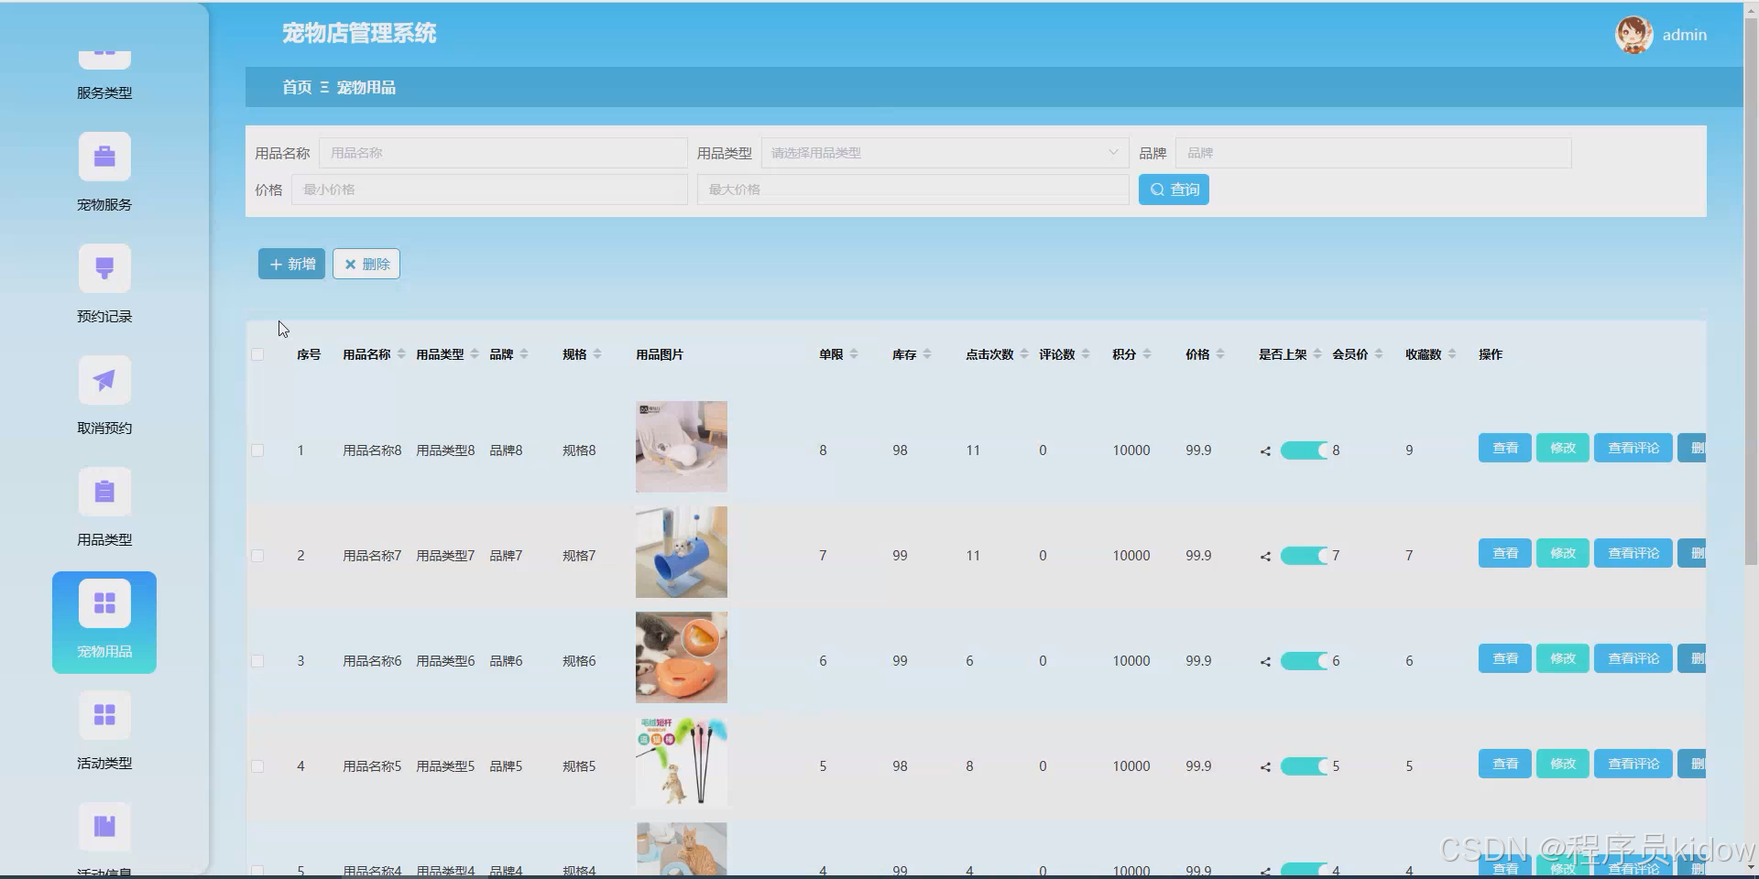Check the row checkbox for 用品名称7
Screen dimensions: 1759x879
[257, 555]
